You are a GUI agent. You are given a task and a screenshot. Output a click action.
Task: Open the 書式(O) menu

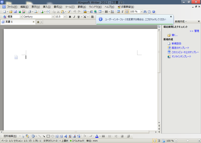tap(58, 7)
